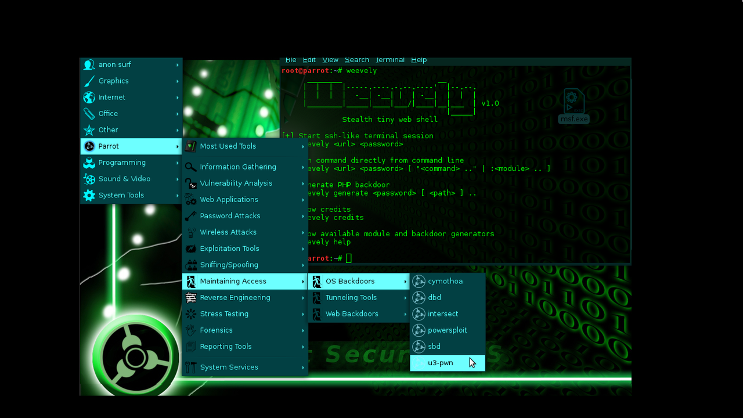Screen dimensions: 743x418
Task: Click the Password Attacks key icon
Action: point(190,216)
